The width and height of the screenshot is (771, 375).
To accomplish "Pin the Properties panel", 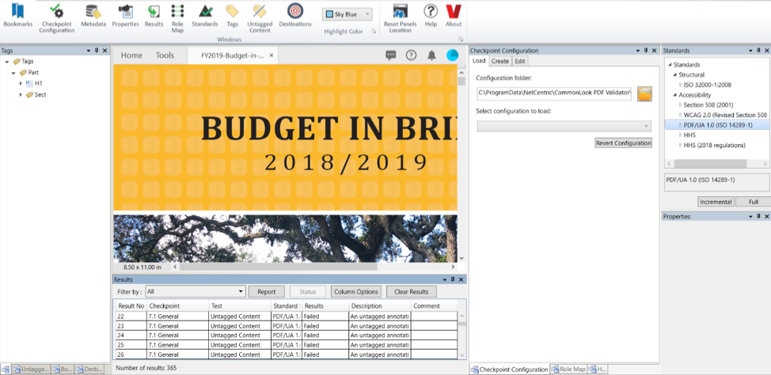I will point(758,216).
